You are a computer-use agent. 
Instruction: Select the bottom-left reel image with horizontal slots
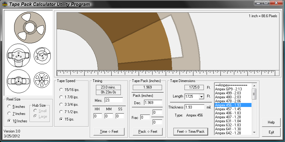click(x=18, y=81)
